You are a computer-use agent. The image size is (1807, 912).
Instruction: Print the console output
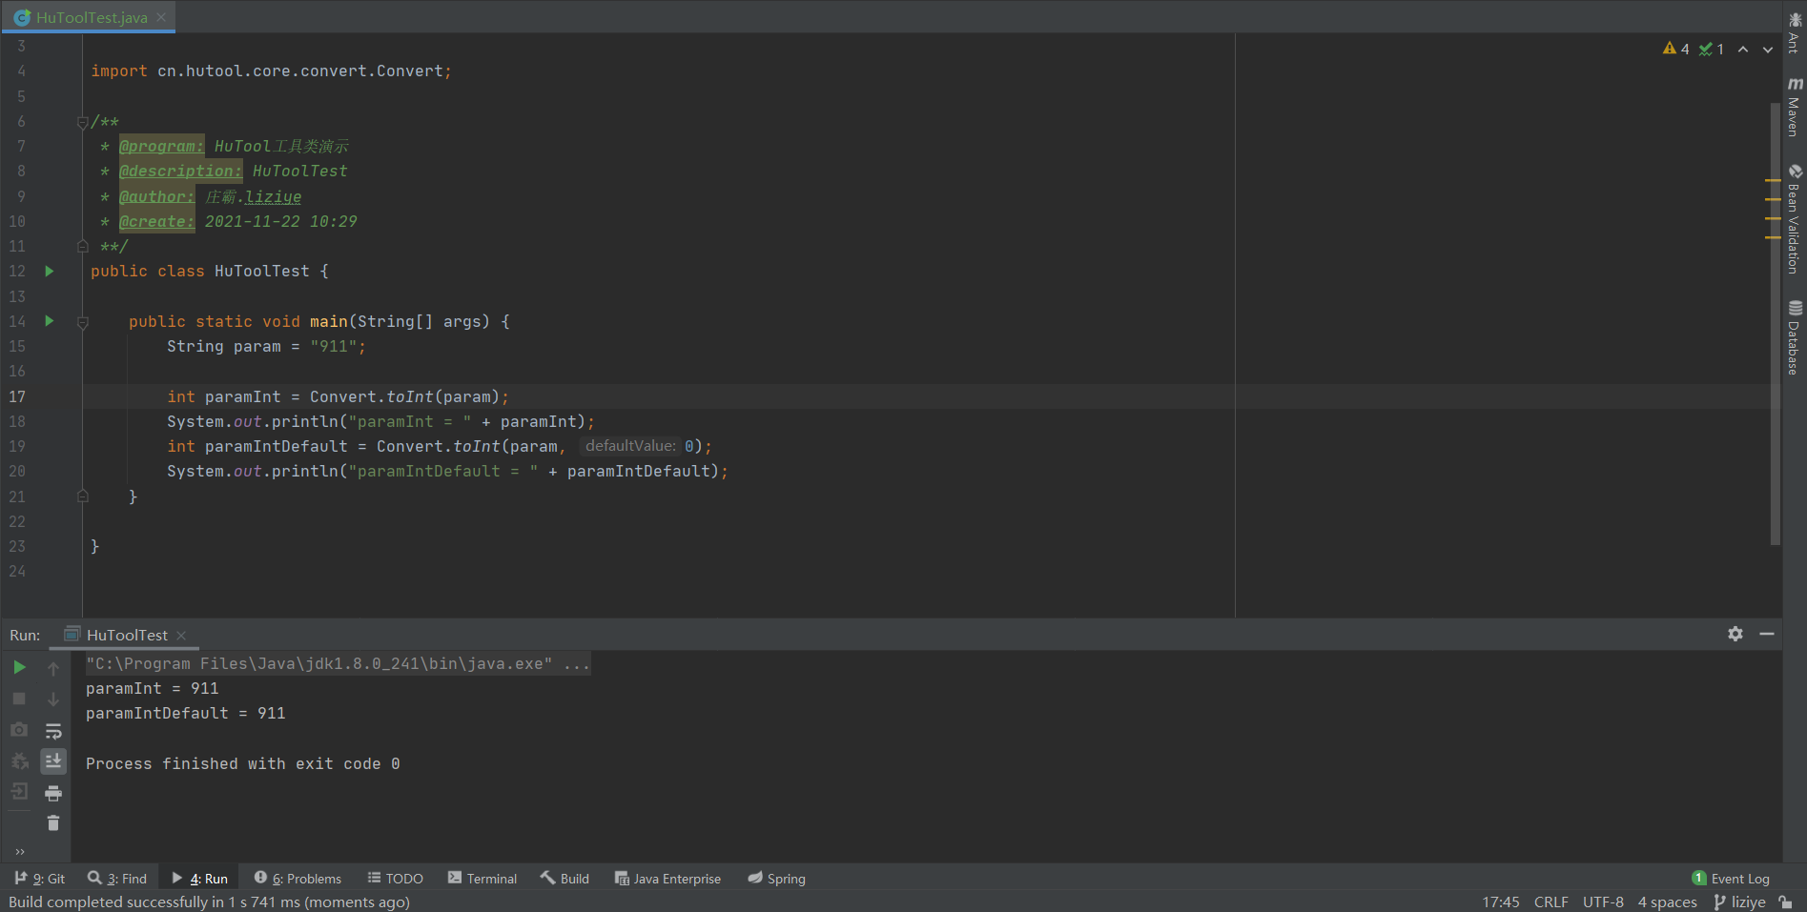[53, 793]
